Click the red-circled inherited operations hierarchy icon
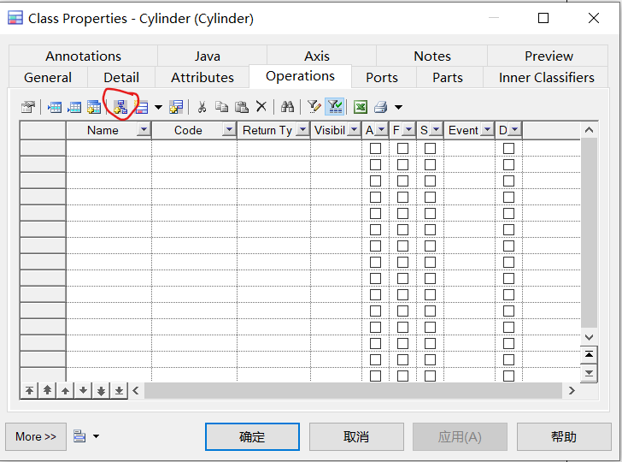 (x=120, y=107)
